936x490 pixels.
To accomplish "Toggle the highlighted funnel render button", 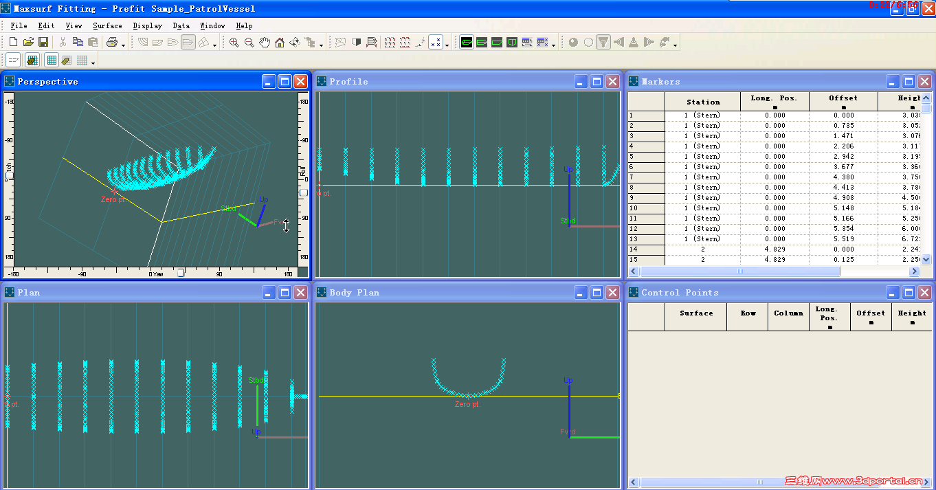I will coord(603,43).
